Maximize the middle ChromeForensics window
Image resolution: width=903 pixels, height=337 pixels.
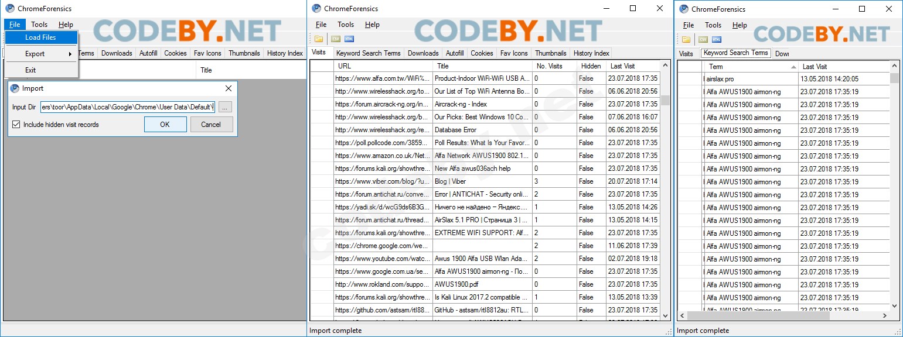(633, 9)
